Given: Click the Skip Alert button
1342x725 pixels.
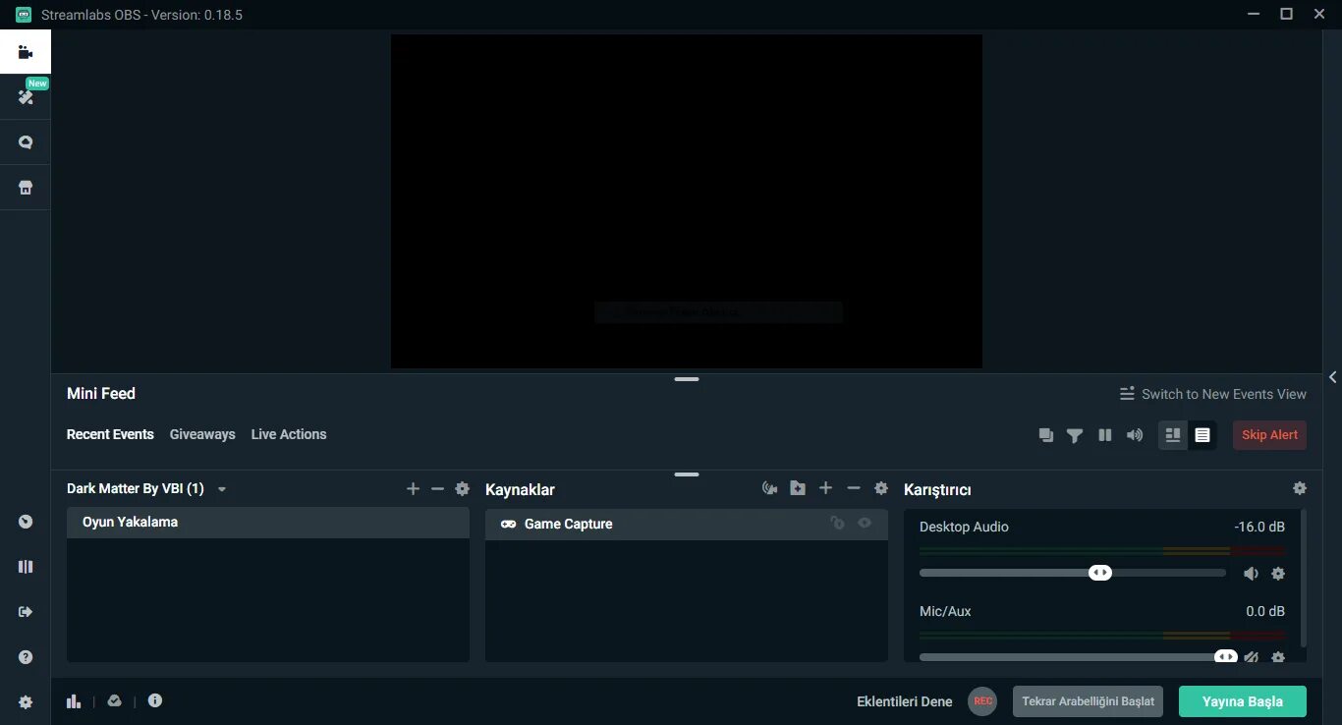Looking at the screenshot, I should point(1269,435).
